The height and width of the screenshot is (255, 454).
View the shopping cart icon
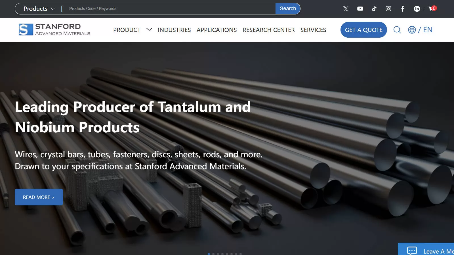pos(432,8)
